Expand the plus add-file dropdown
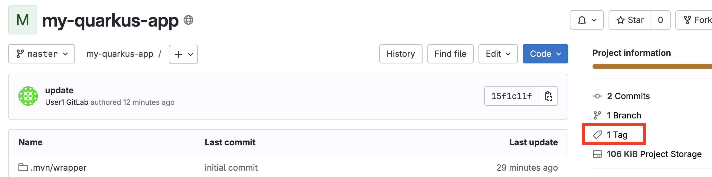 pos(183,54)
